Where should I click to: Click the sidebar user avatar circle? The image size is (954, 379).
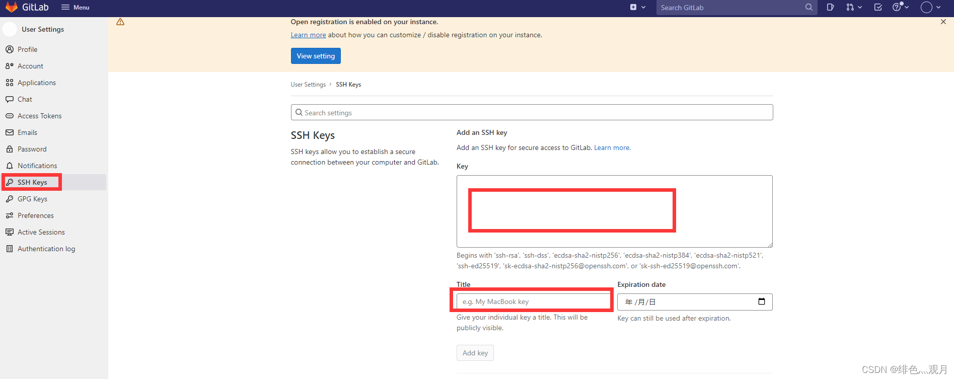(10, 29)
